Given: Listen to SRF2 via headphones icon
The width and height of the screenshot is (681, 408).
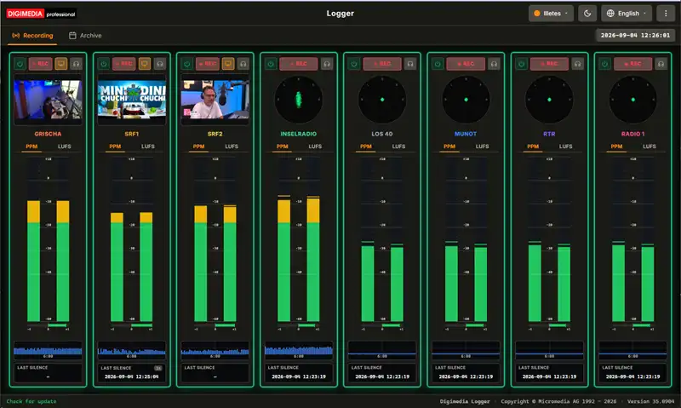Looking at the screenshot, I should point(243,64).
